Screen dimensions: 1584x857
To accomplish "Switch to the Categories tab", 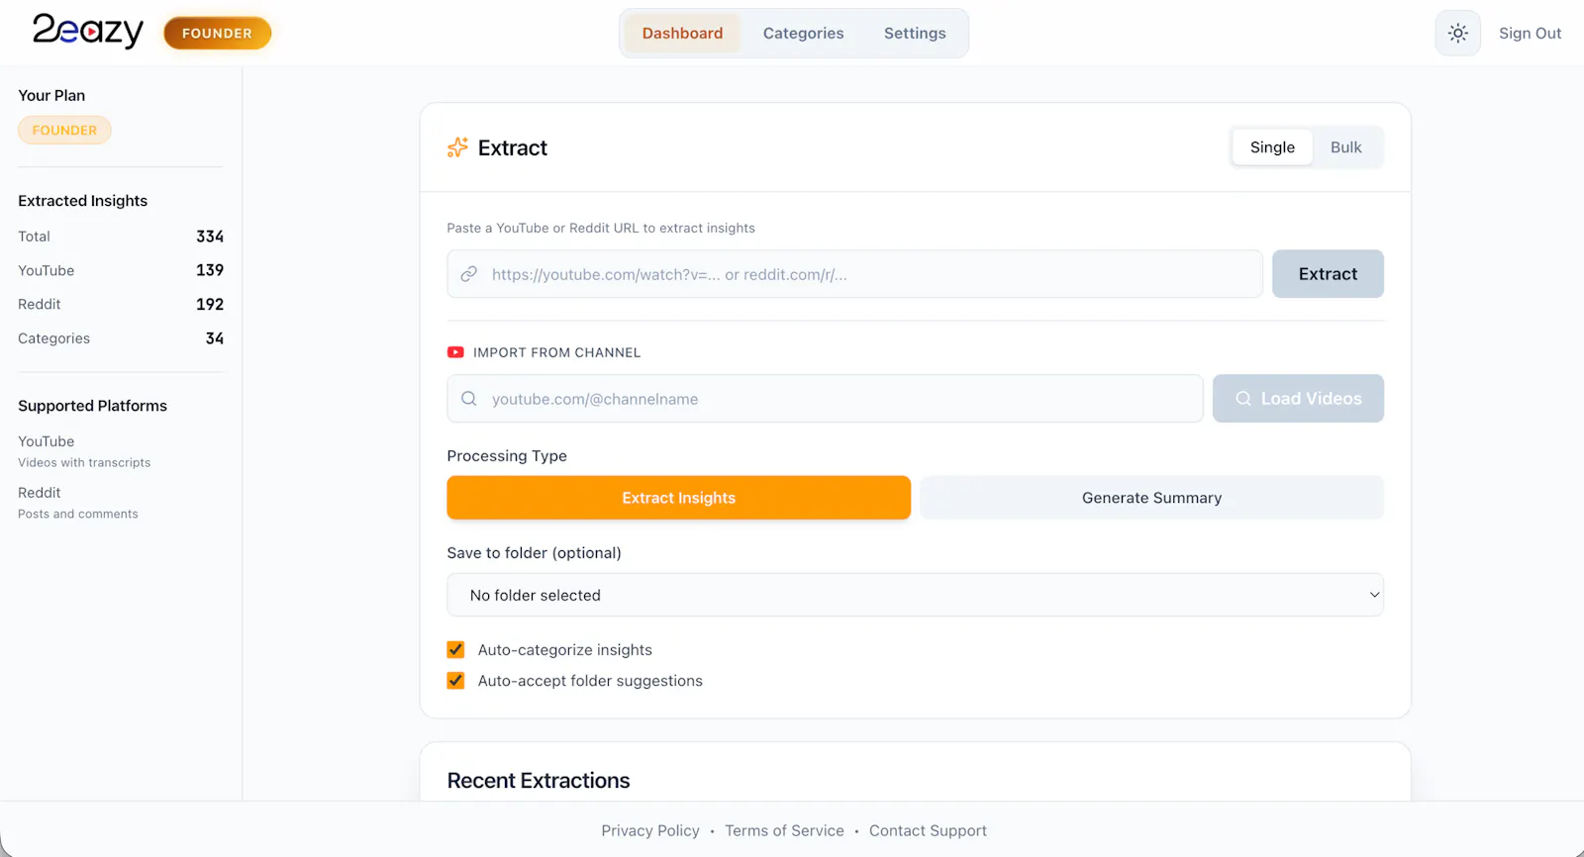I will [803, 34].
